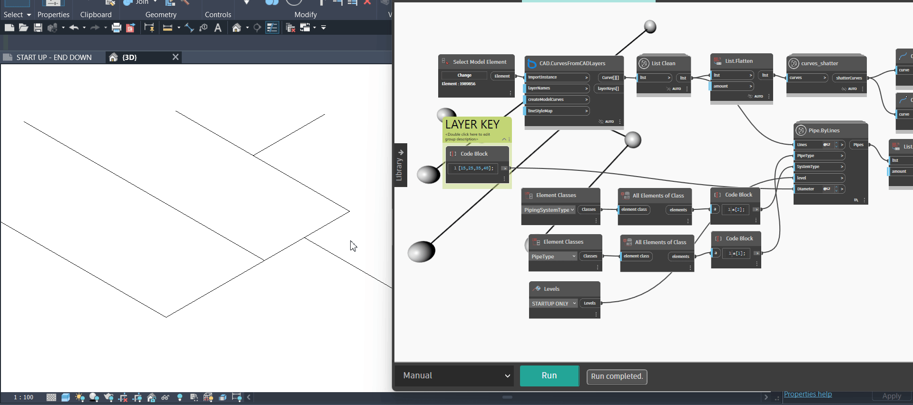Click the Clipboard panel label in ribbon
The image size is (913, 405).
tap(96, 15)
